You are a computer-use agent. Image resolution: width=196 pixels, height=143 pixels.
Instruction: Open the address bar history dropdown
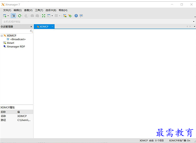pyautogui.click(x=194, y=22)
